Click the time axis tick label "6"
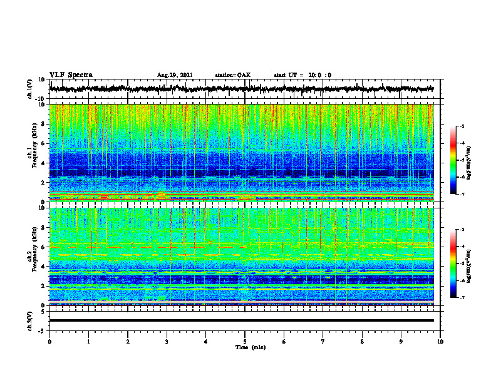The width and height of the screenshot is (496, 383). coord(284,342)
